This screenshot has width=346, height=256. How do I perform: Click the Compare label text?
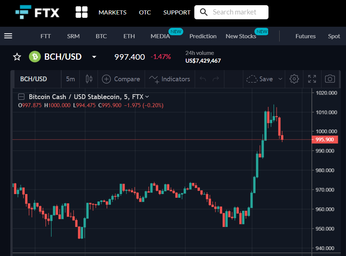point(127,79)
